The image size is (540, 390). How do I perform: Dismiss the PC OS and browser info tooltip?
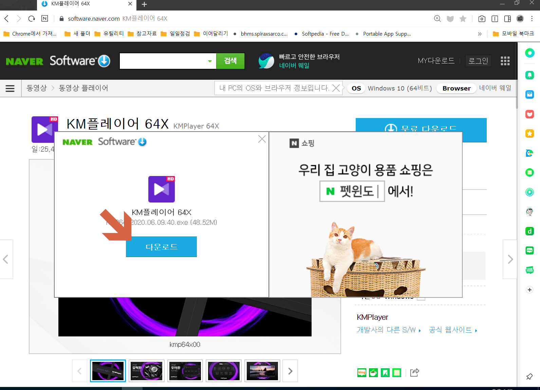(336, 88)
